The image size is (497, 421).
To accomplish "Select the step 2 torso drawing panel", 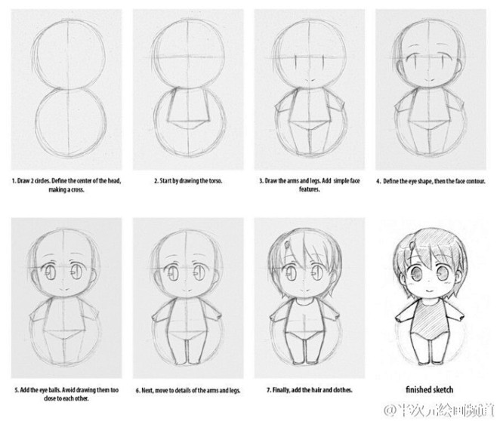I will click(188, 90).
